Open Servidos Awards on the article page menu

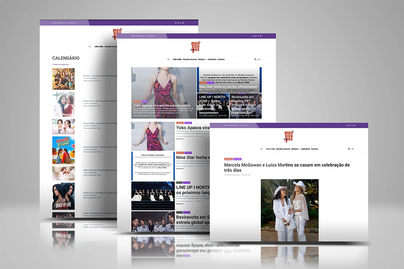(283, 149)
